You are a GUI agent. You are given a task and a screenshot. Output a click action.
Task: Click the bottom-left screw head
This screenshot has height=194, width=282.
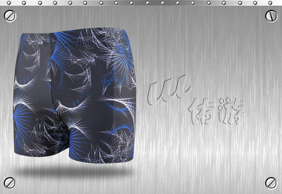pyautogui.click(x=10, y=183)
